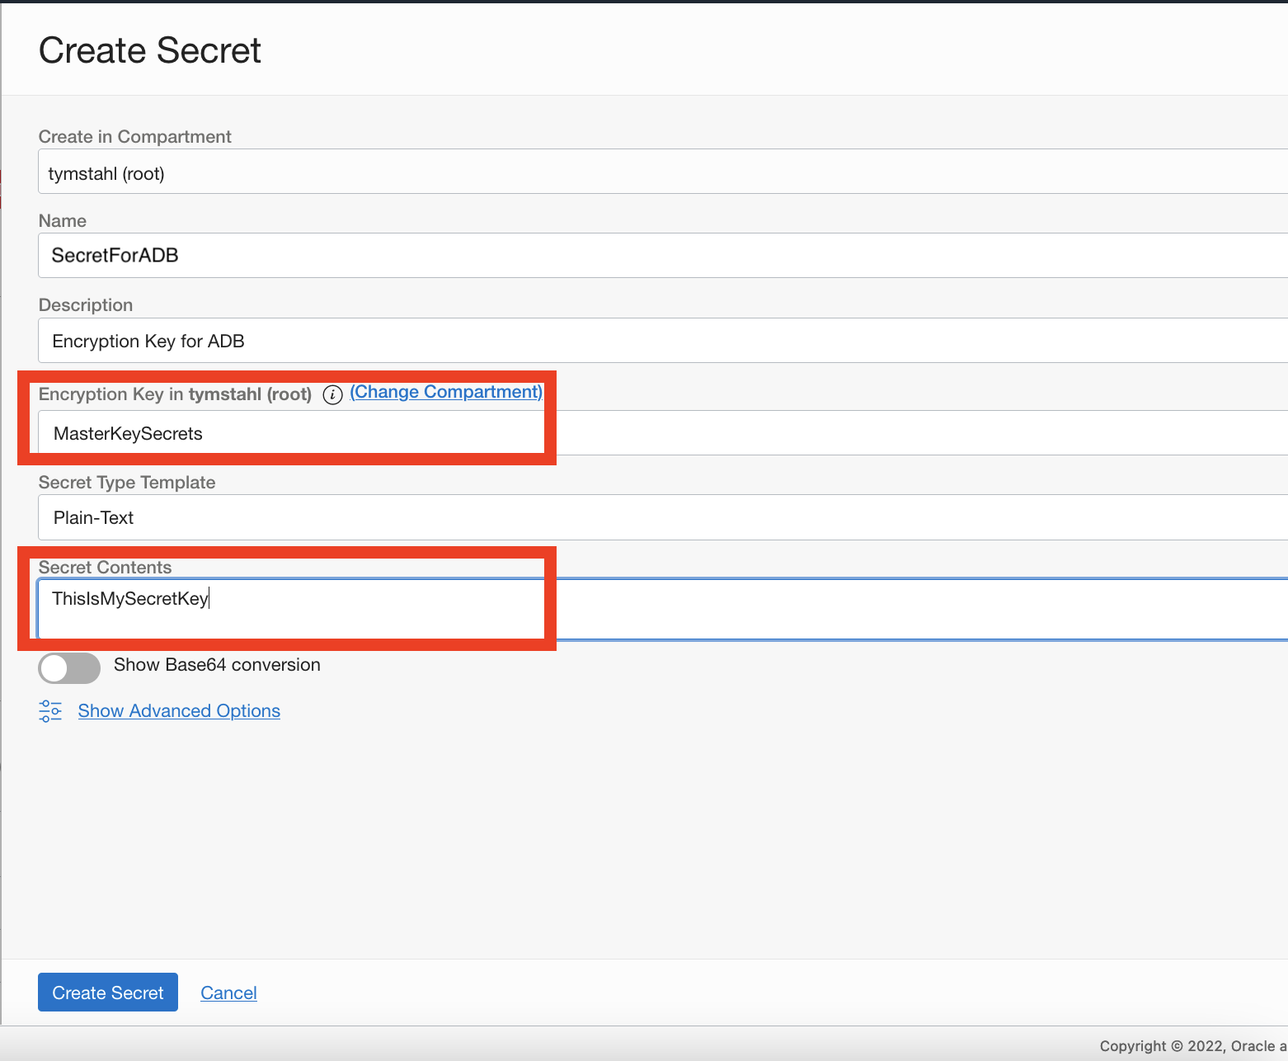Screen dimensions: 1288x1061
Task: Click the Copyright 2022 Oracle footer text
Action: (1187, 1045)
